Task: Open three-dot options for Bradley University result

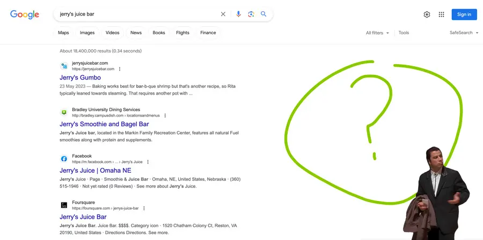Action: click(165, 115)
